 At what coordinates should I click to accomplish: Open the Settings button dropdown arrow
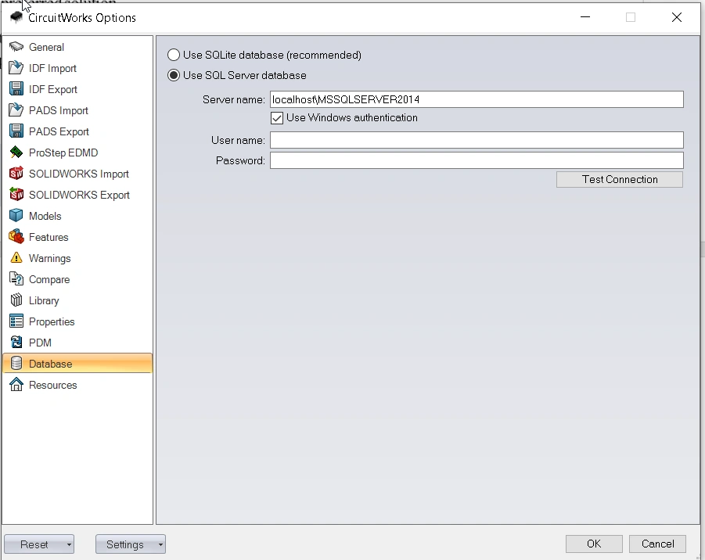click(160, 544)
